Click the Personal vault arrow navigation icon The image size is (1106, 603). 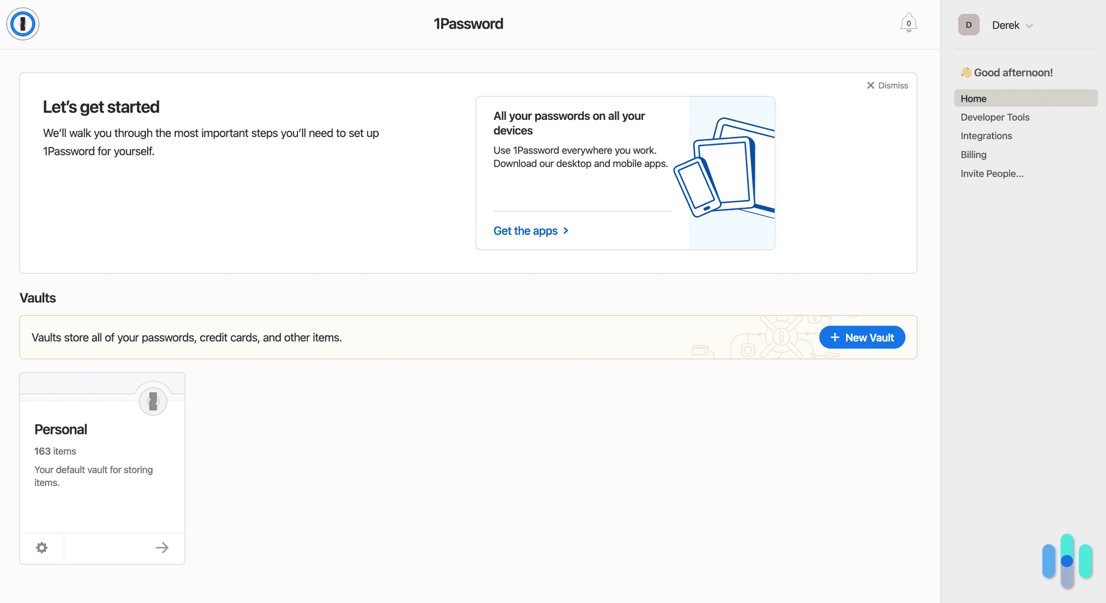[163, 547]
